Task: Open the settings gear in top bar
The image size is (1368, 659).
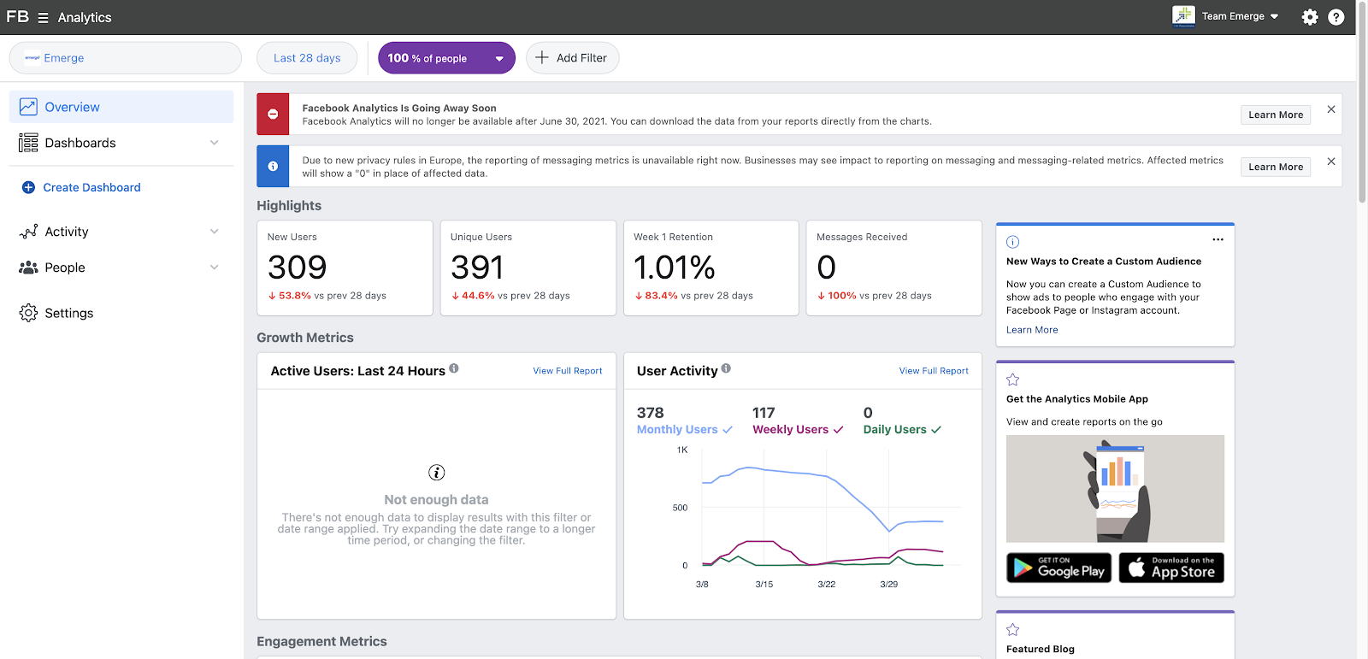Action: (1310, 17)
